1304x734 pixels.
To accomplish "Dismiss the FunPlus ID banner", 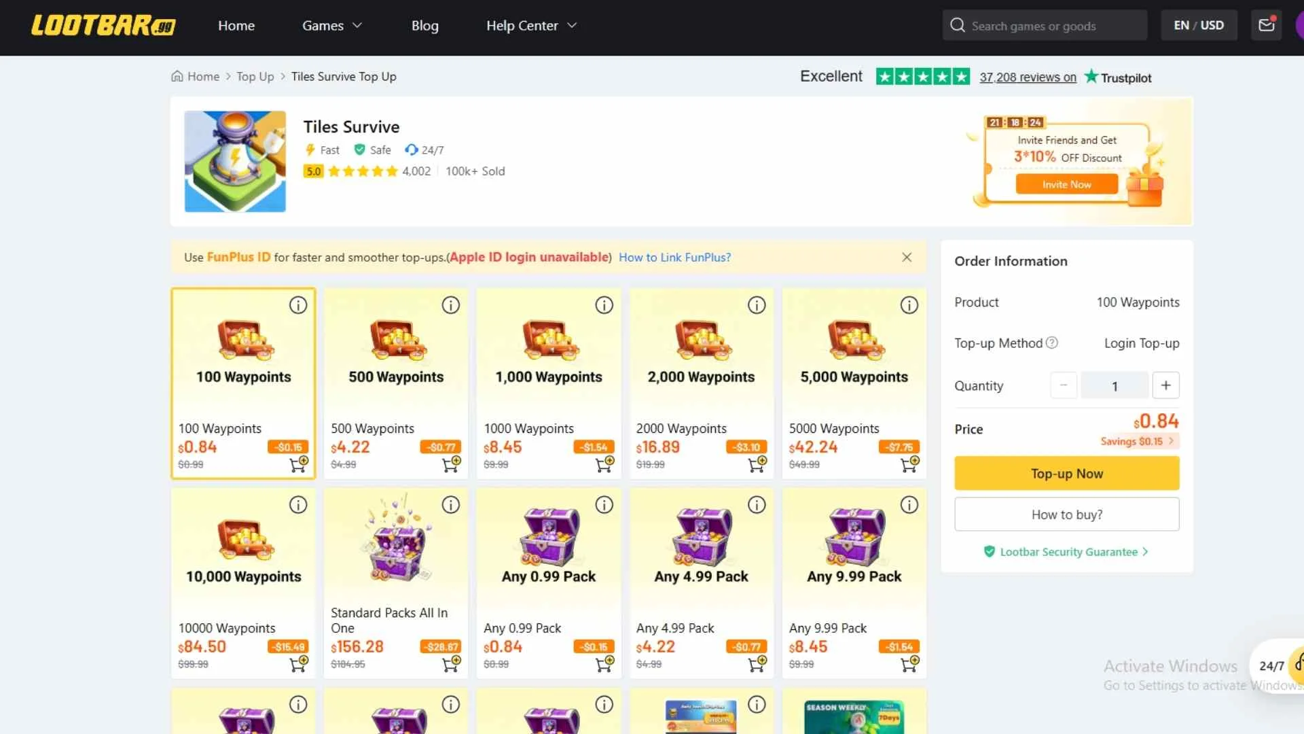I will tap(906, 257).
